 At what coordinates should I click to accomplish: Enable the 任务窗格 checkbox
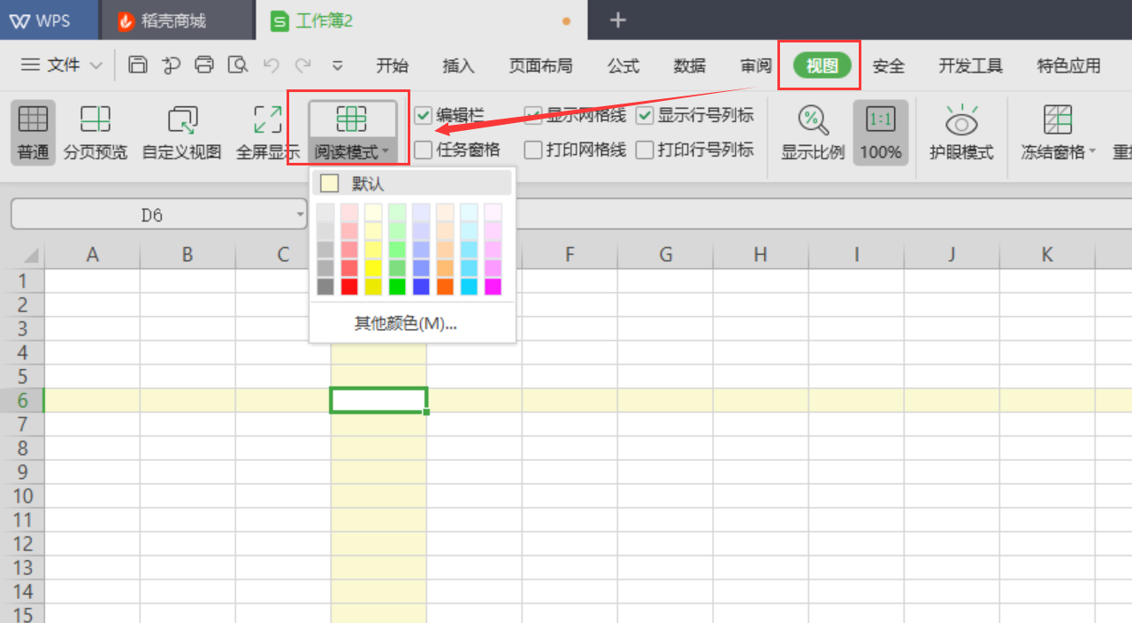pyautogui.click(x=423, y=149)
